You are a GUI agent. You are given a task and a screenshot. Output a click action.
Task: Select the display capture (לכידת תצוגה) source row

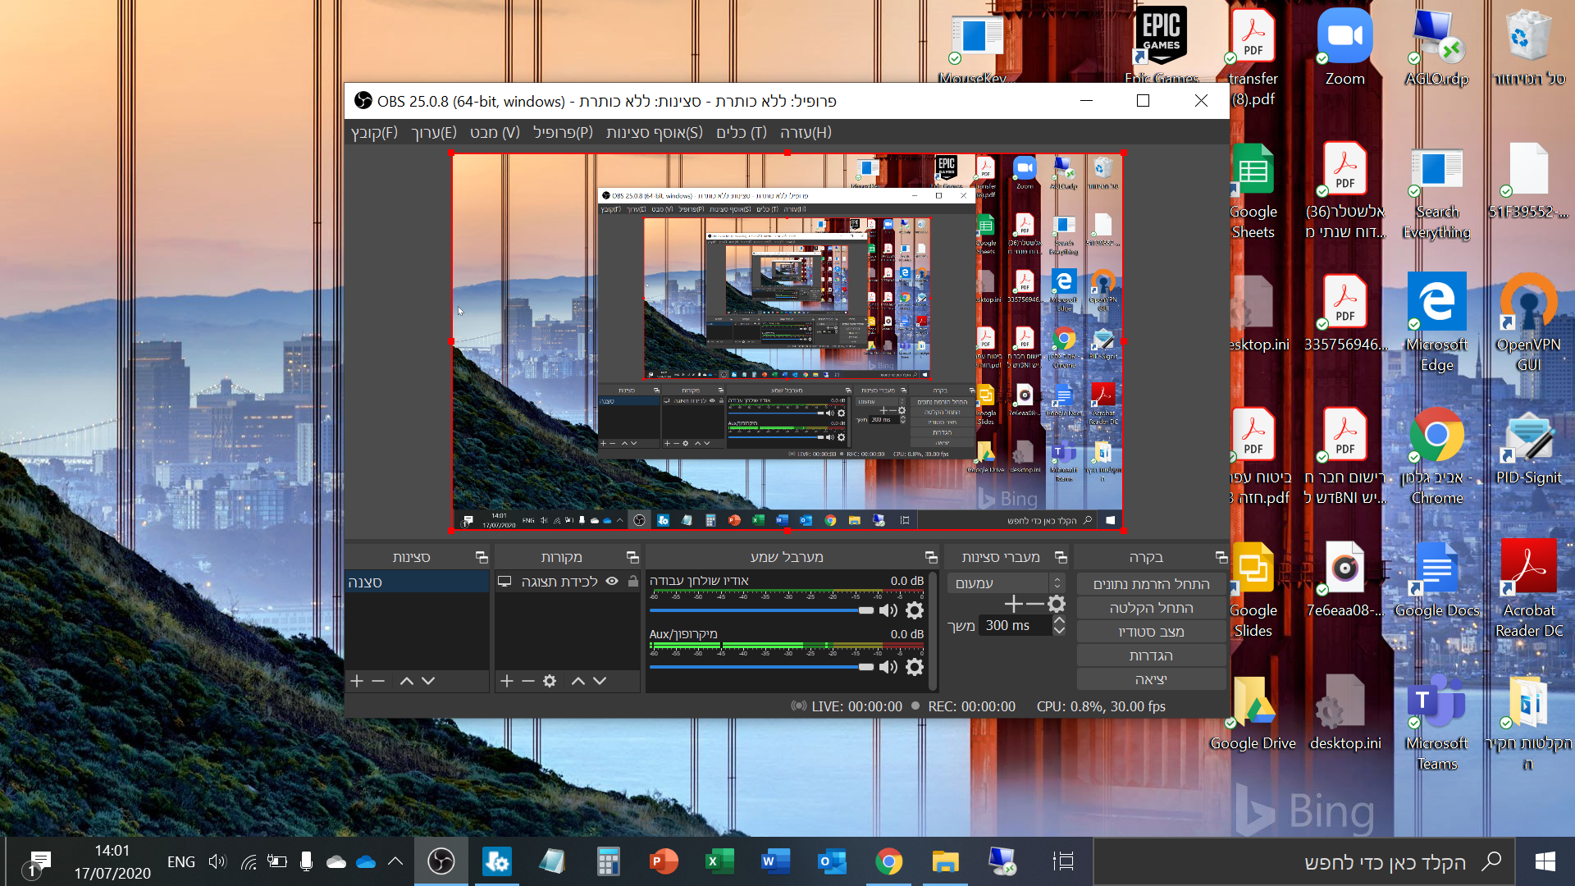pos(567,582)
